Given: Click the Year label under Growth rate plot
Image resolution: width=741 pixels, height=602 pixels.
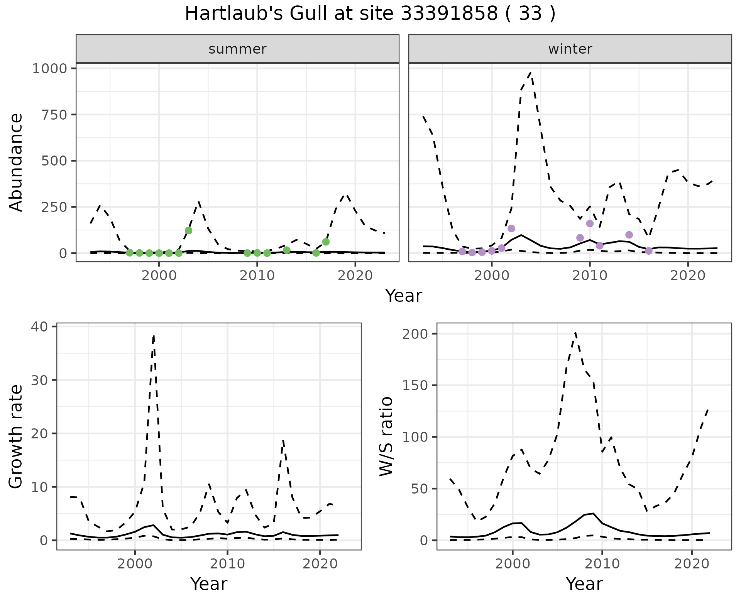Looking at the screenshot, I should click(209, 584).
